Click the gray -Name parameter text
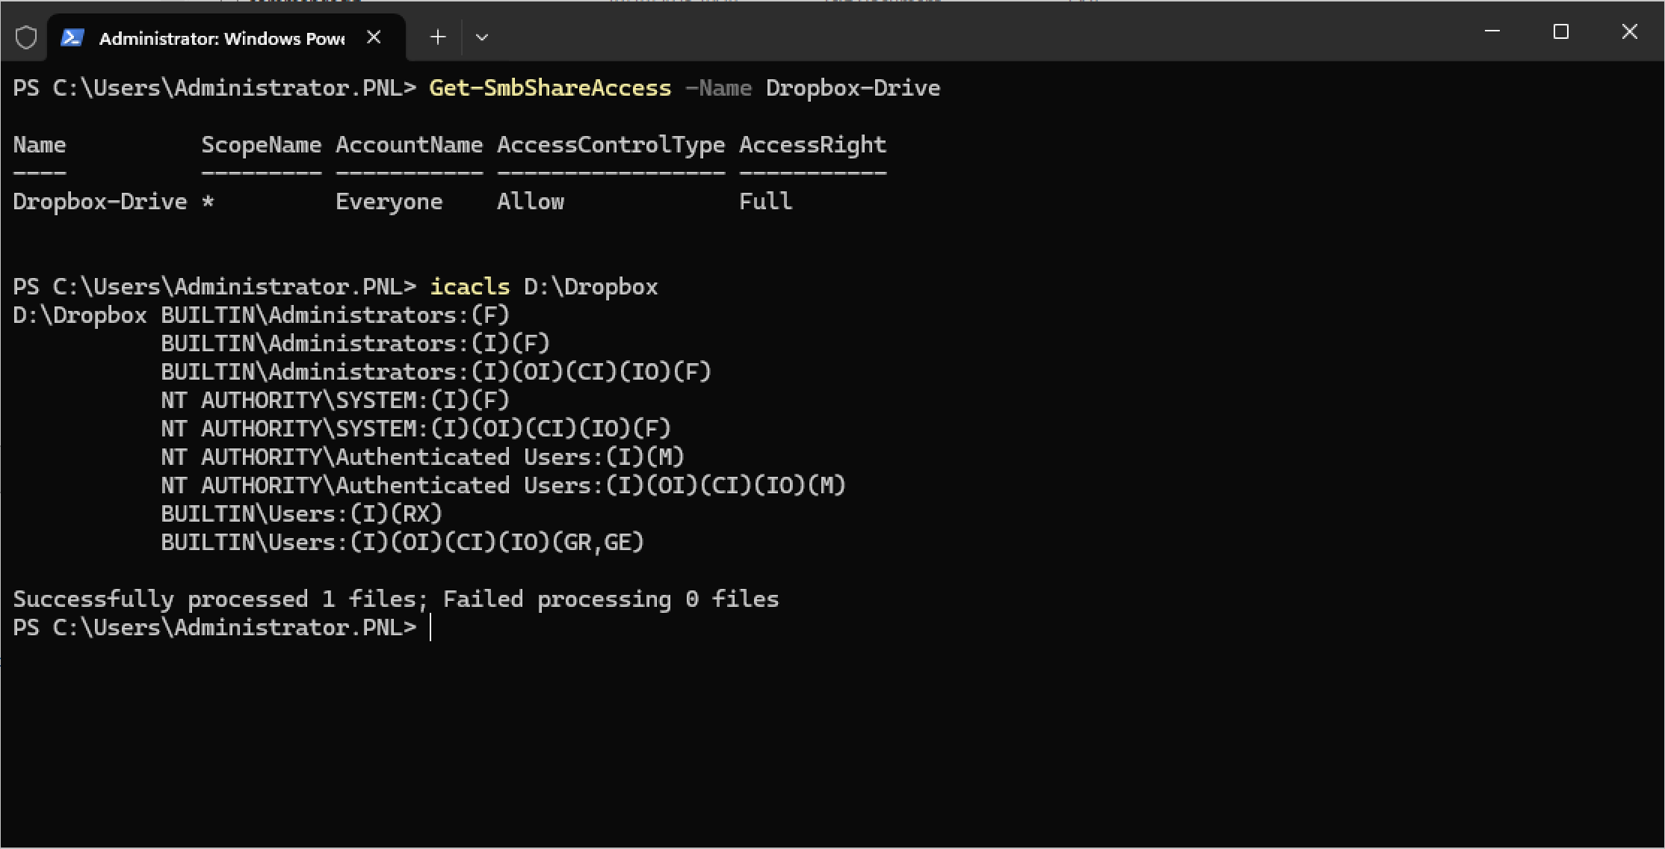This screenshot has height=849, width=1665. 718,88
